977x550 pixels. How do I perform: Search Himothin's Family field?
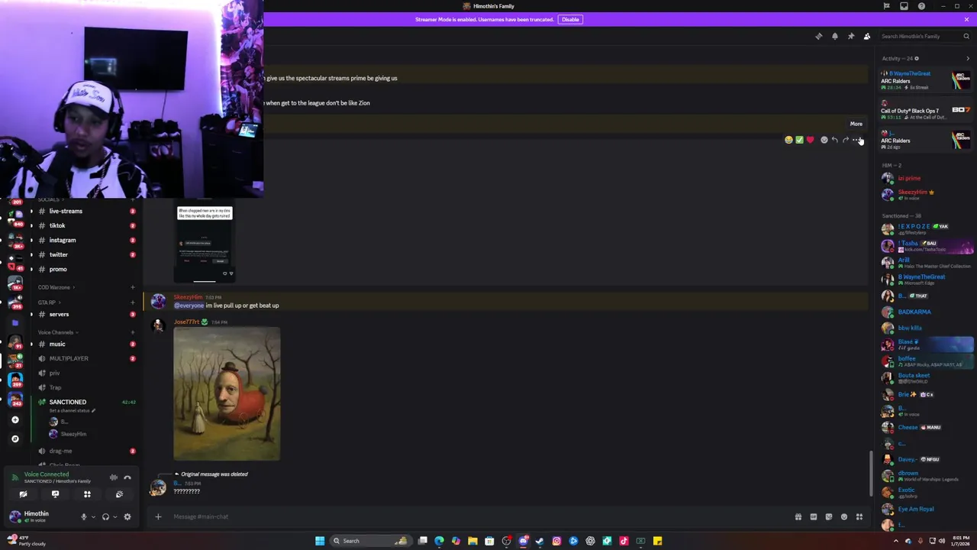924,36
